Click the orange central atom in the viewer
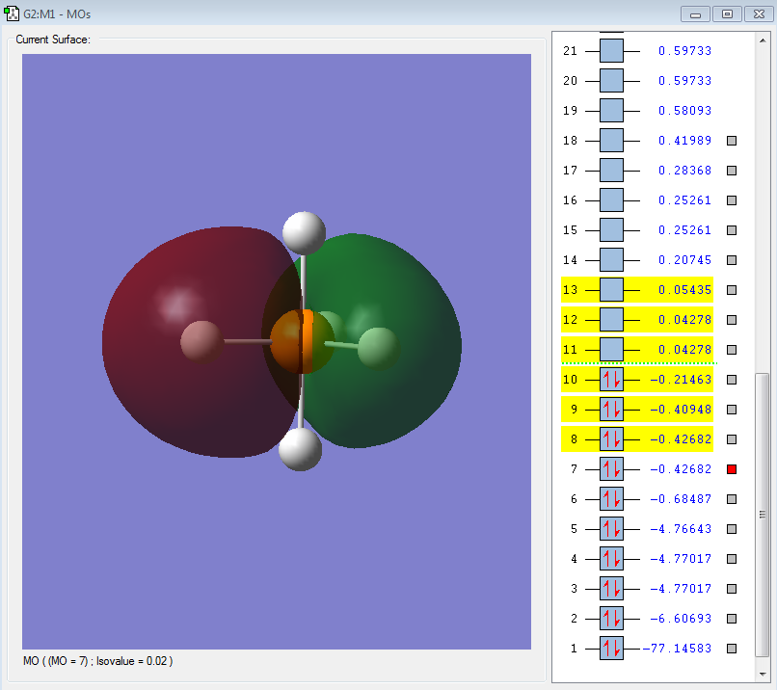The image size is (777, 690). (x=302, y=339)
